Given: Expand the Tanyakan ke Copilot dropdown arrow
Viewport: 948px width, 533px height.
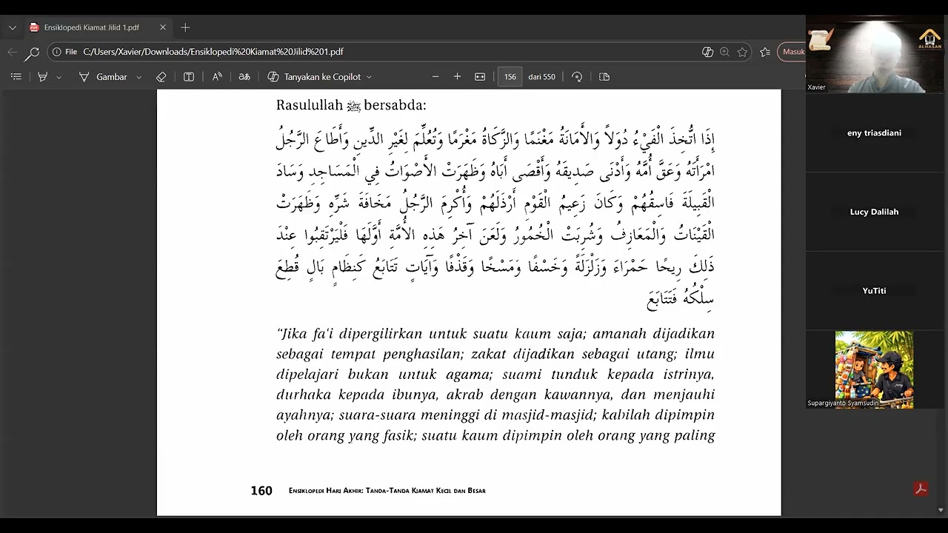Looking at the screenshot, I should pyautogui.click(x=369, y=77).
